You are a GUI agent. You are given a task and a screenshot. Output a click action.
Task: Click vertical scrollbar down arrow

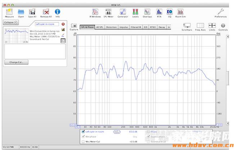228,123
